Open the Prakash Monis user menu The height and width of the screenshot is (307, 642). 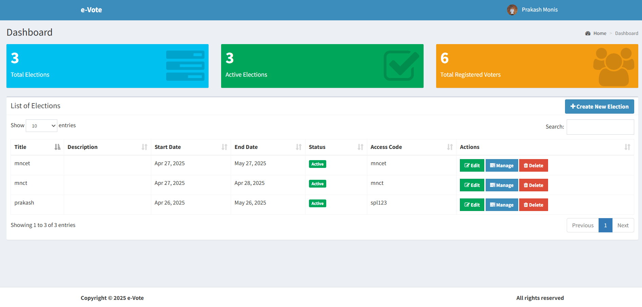point(539,10)
